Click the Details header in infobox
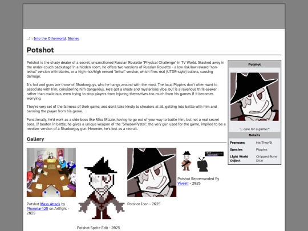 [254, 135]
